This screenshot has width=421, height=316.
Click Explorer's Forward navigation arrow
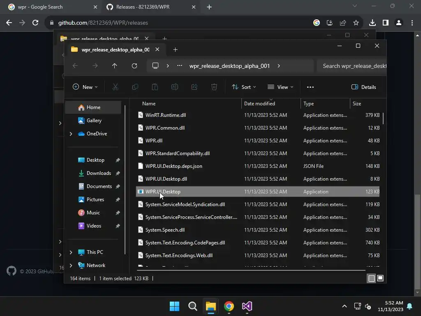pos(95,65)
